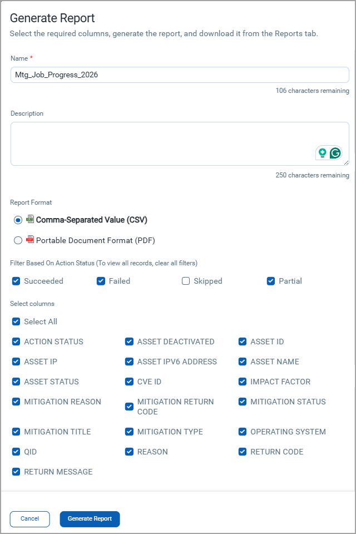Screen dimensions: 356x534
Task: Uncheck the Succeeded filter checkbox
Action: tap(16, 281)
